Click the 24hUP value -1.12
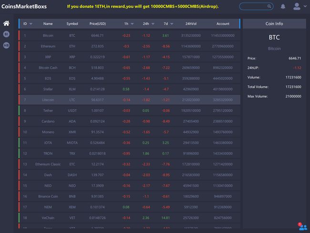Image resolution: width=310 pixels, height=233 pixels. click(297, 68)
